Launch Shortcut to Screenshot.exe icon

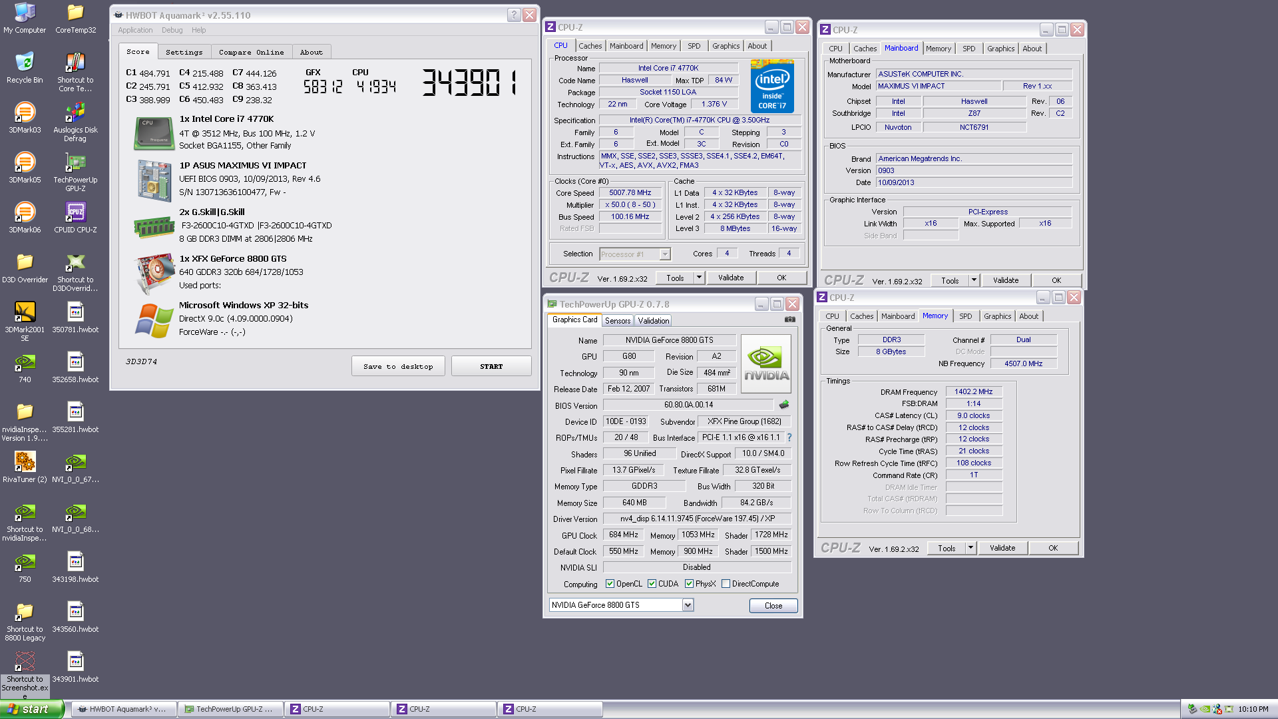[x=25, y=674]
